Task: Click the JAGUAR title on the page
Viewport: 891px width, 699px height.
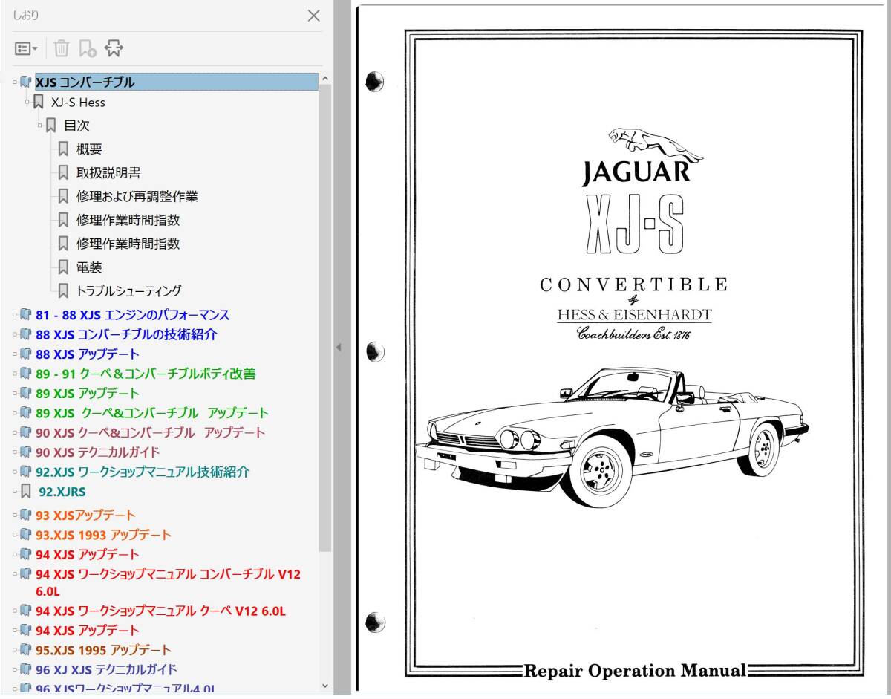Action: pyautogui.click(x=636, y=172)
